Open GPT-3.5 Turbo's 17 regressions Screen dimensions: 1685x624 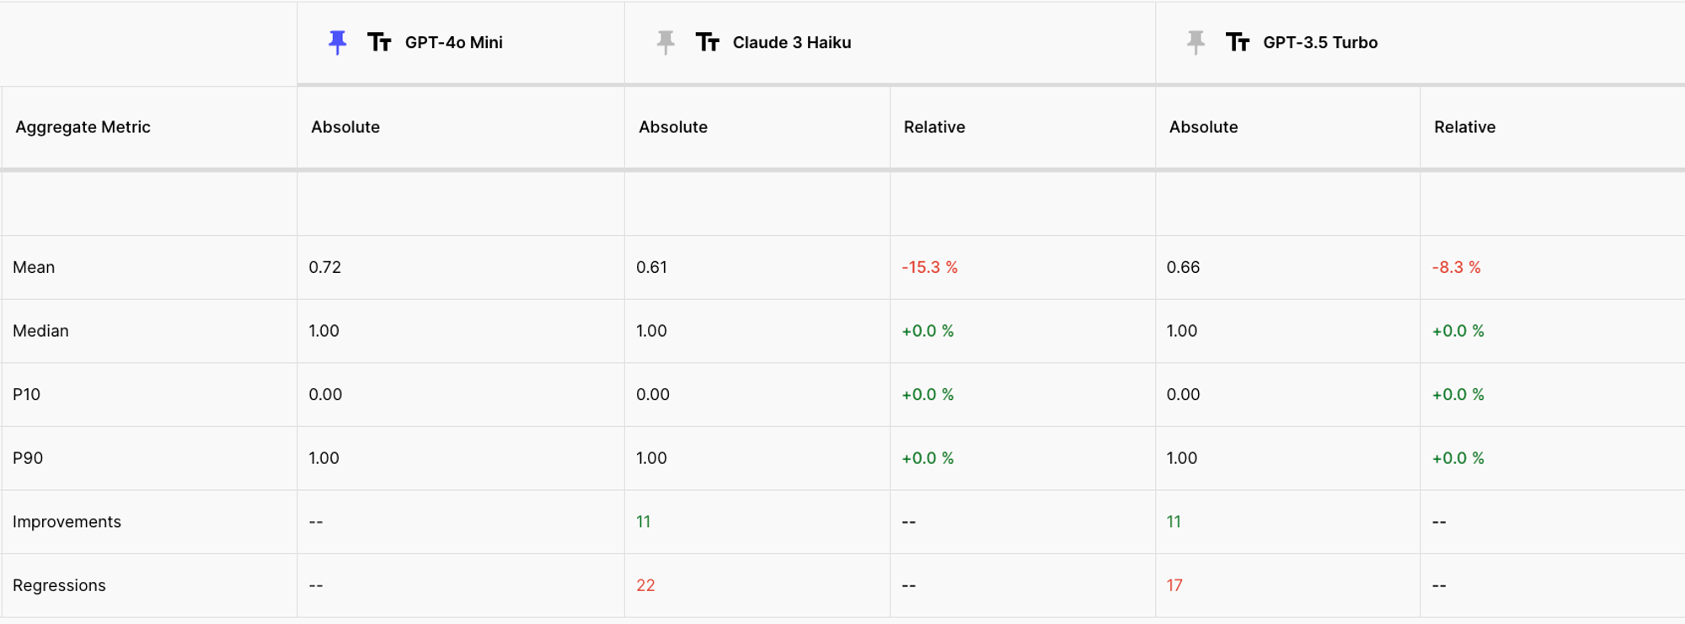point(1174,585)
